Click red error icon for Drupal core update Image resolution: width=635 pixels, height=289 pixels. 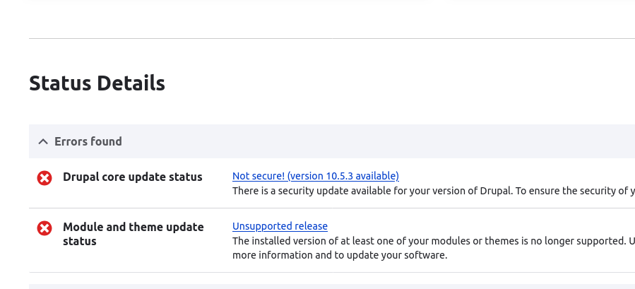(x=44, y=178)
